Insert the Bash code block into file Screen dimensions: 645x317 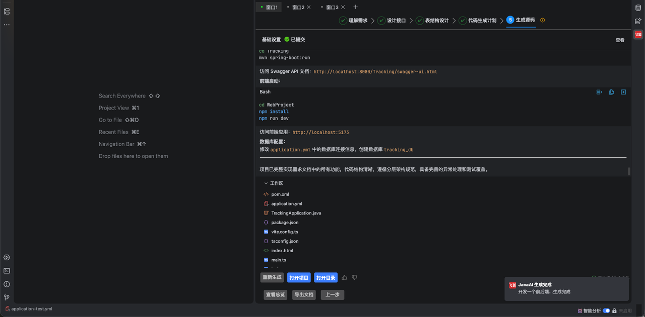point(623,92)
